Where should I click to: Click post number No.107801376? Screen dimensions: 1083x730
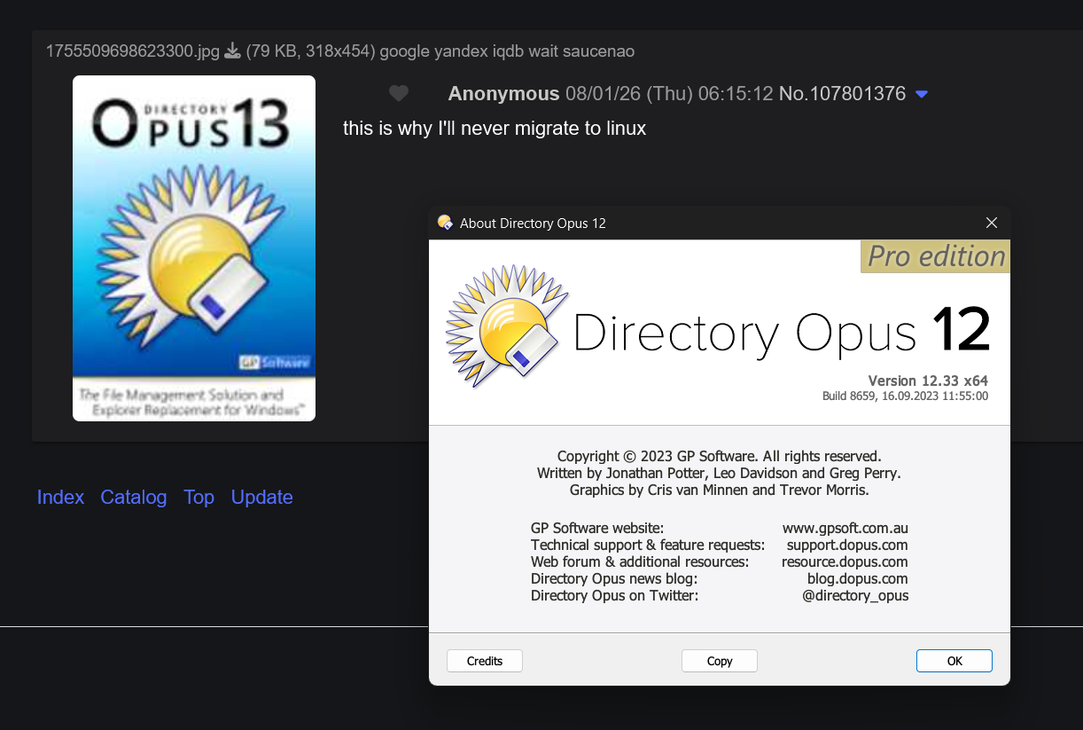pos(842,93)
